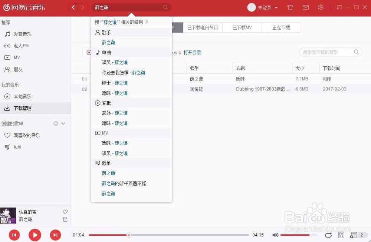Open 私人FM in sidebar
The image size is (371, 242).
click(x=36, y=46)
